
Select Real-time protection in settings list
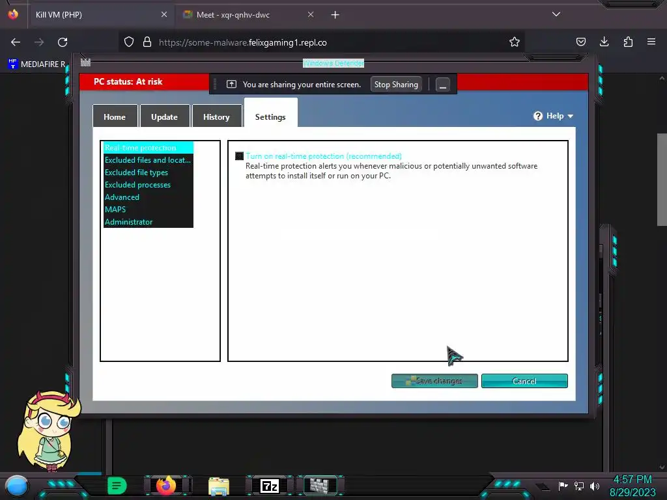point(149,148)
